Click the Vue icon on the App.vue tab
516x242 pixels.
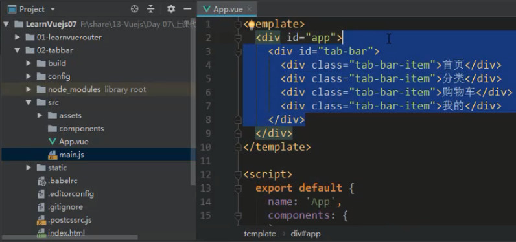(207, 9)
